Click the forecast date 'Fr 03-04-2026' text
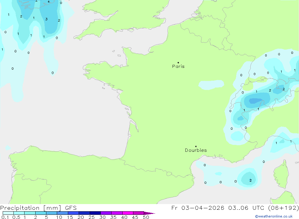 pos(198,208)
